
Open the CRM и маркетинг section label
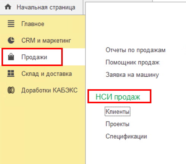[46, 41]
